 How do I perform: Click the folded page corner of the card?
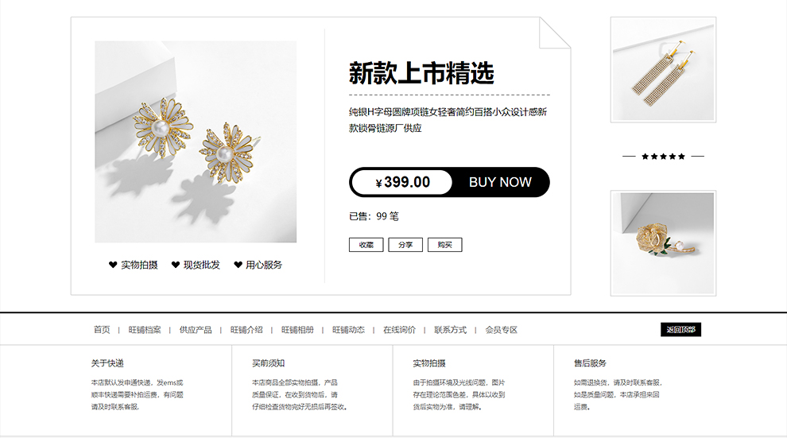click(x=555, y=33)
